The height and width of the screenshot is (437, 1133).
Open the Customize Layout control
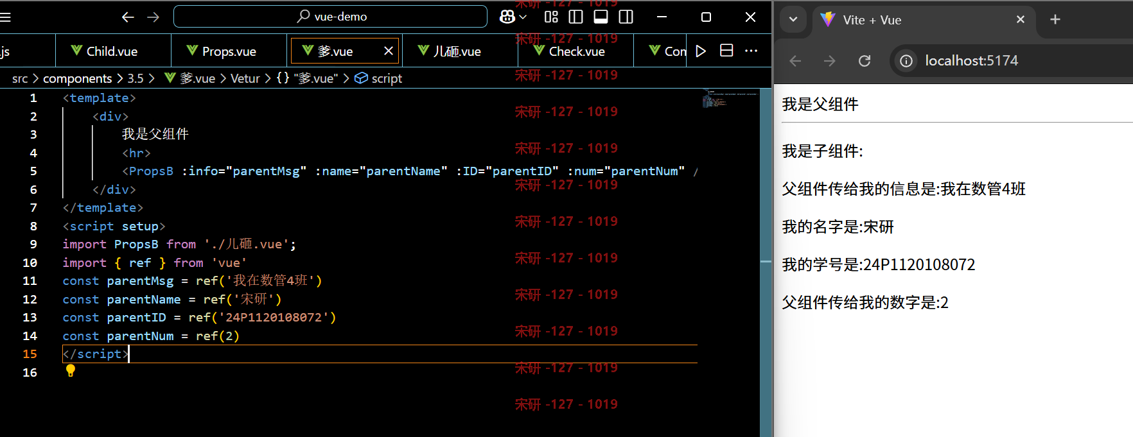(551, 17)
